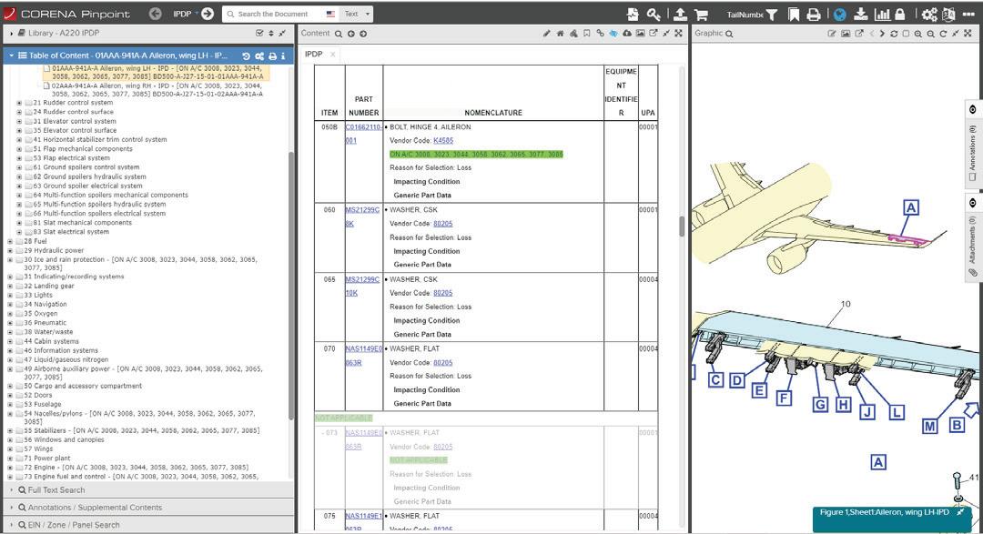Screen dimensions: 983x534
Task: Toggle the fit-to-window square in Graphic toolbar
Action: 906,34
